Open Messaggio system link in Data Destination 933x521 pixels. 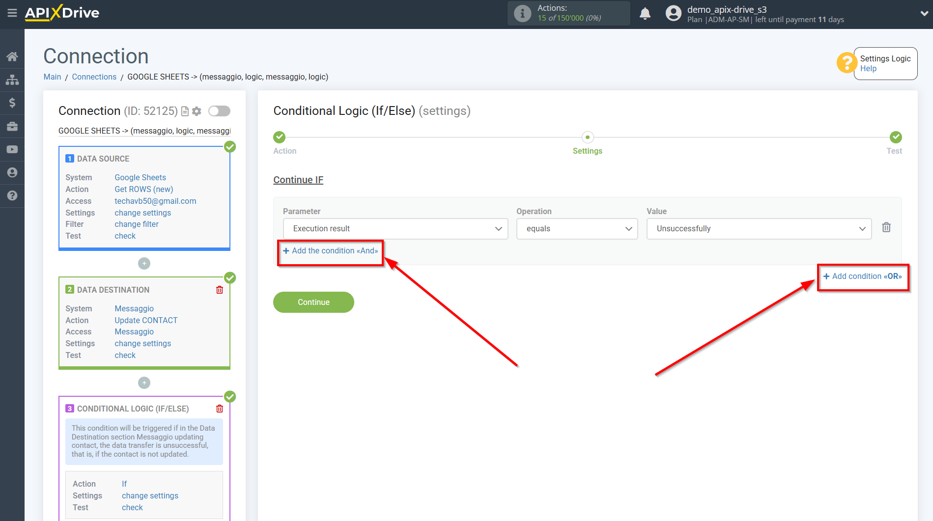pos(134,308)
